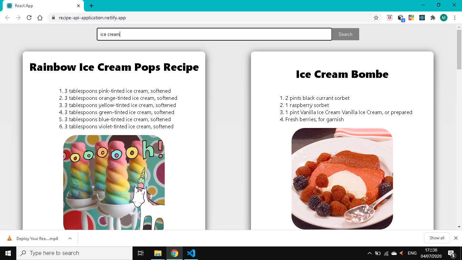Click the address bar URL
Image resolution: width=462 pixels, height=260 pixels.
click(92, 18)
